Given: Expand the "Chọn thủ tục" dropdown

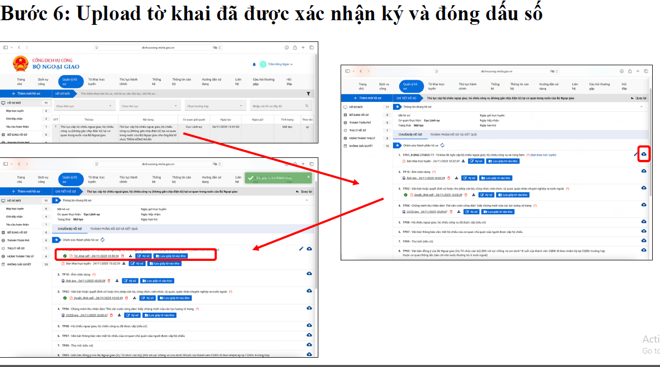Looking at the screenshot, I should click(x=149, y=106).
